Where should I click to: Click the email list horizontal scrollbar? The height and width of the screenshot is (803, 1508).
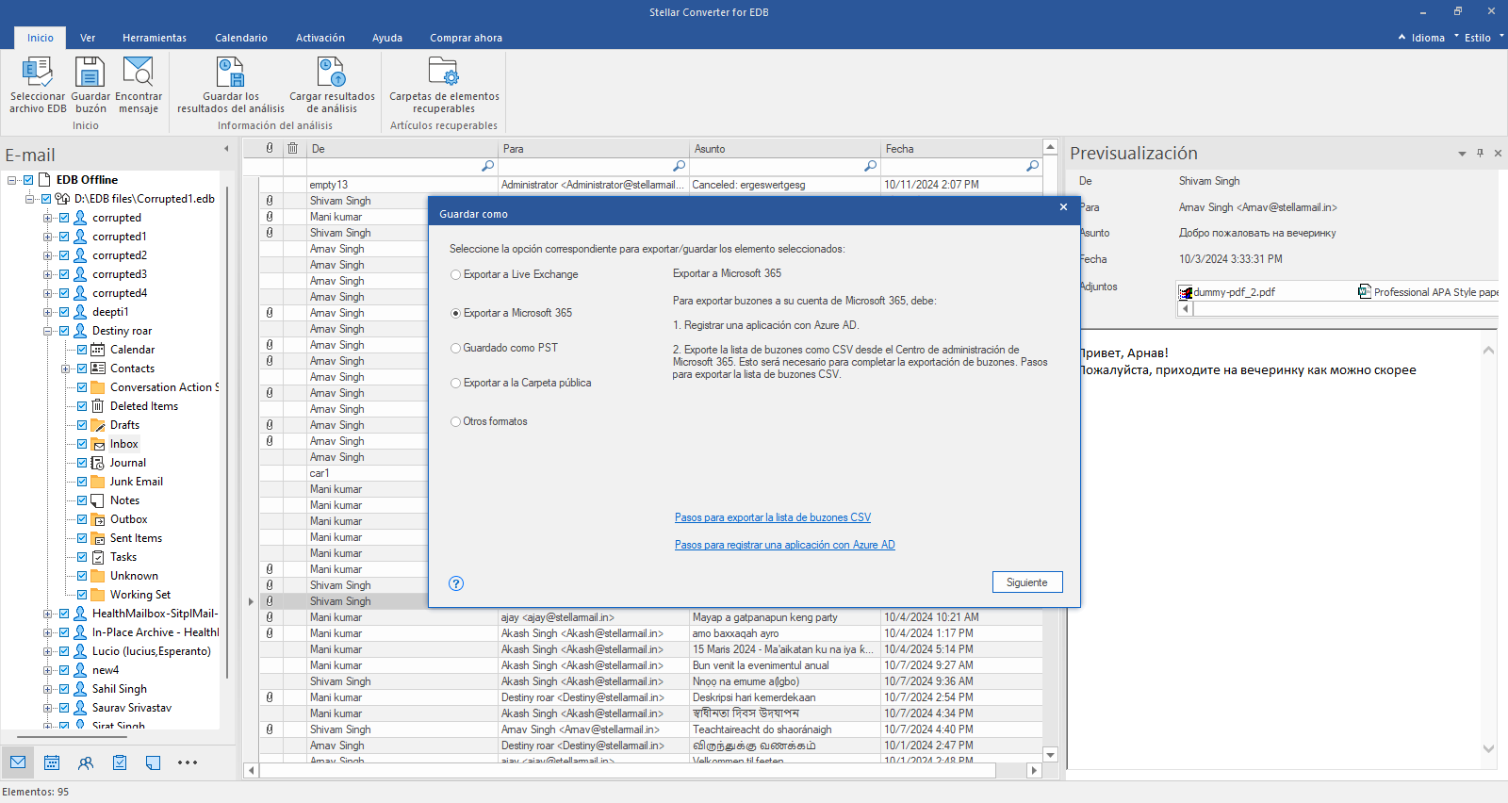(628, 770)
